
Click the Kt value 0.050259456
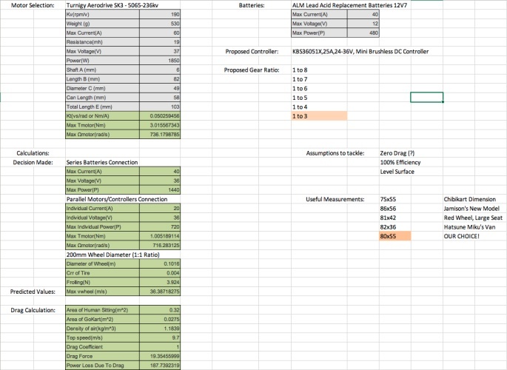point(160,115)
